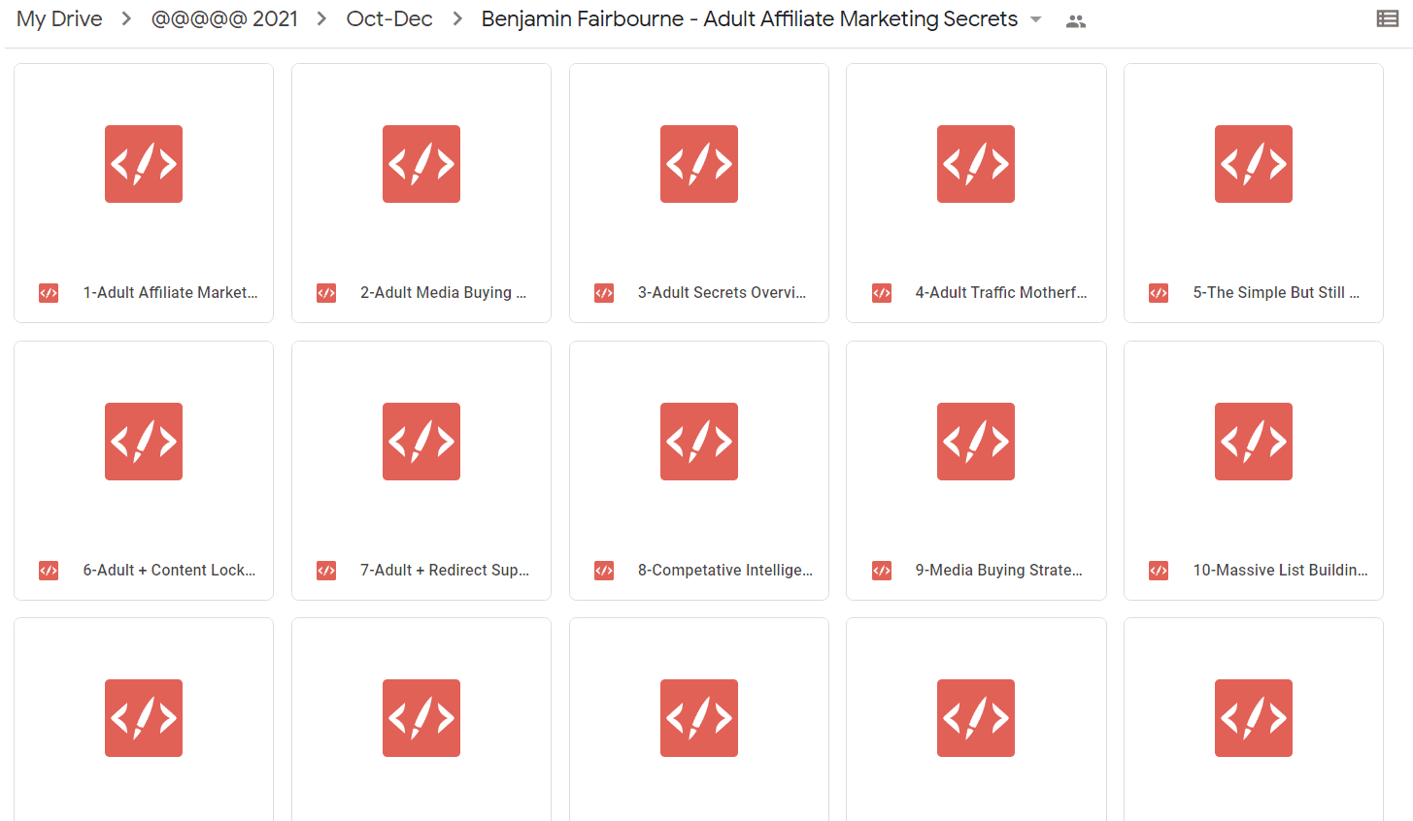This screenshot has height=821, width=1413.
Task: Open the 7-Adult + Redirect file's large icon
Action: click(x=421, y=442)
